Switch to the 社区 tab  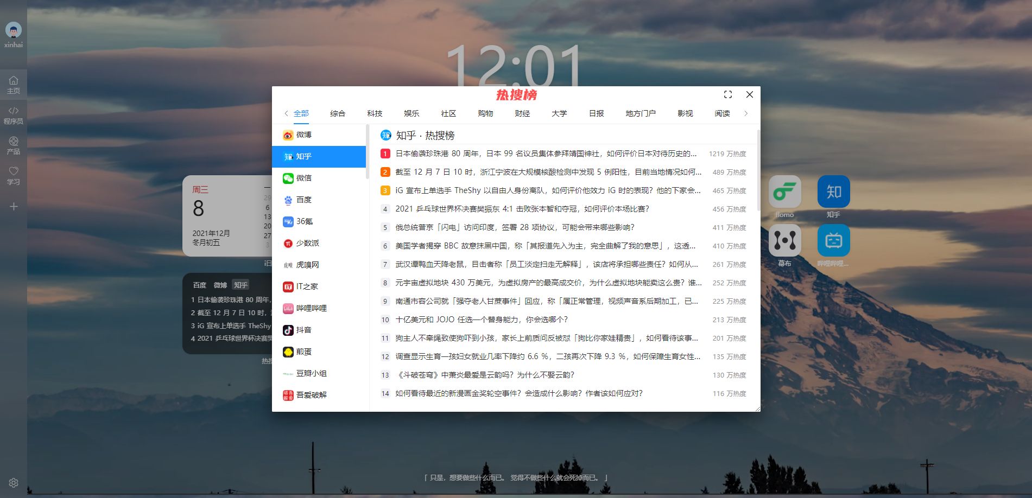[x=448, y=113]
